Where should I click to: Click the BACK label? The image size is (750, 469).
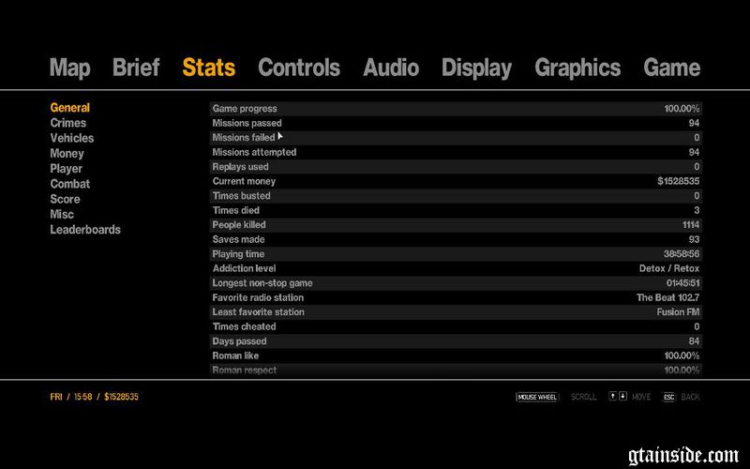[690, 397]
